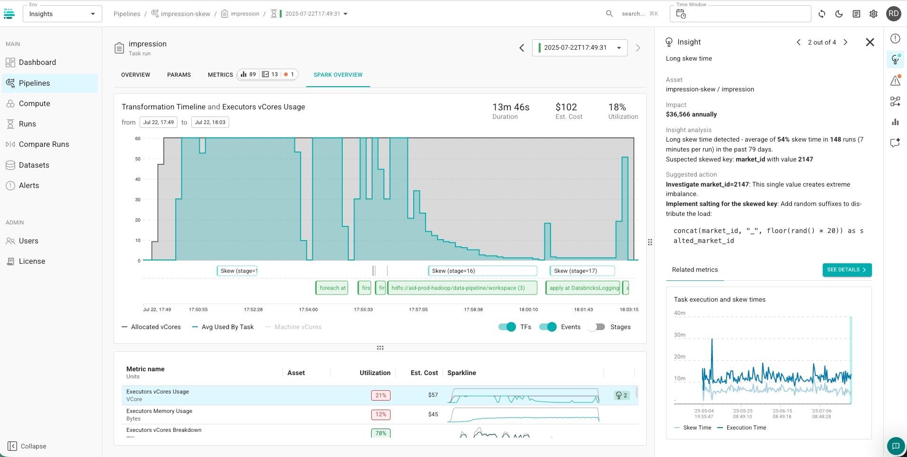Image resolution: width=907 pixels, height=457 pixels.
Task: Click the insight badge on Executors vCores Usage
Action: tap(622, 395)
